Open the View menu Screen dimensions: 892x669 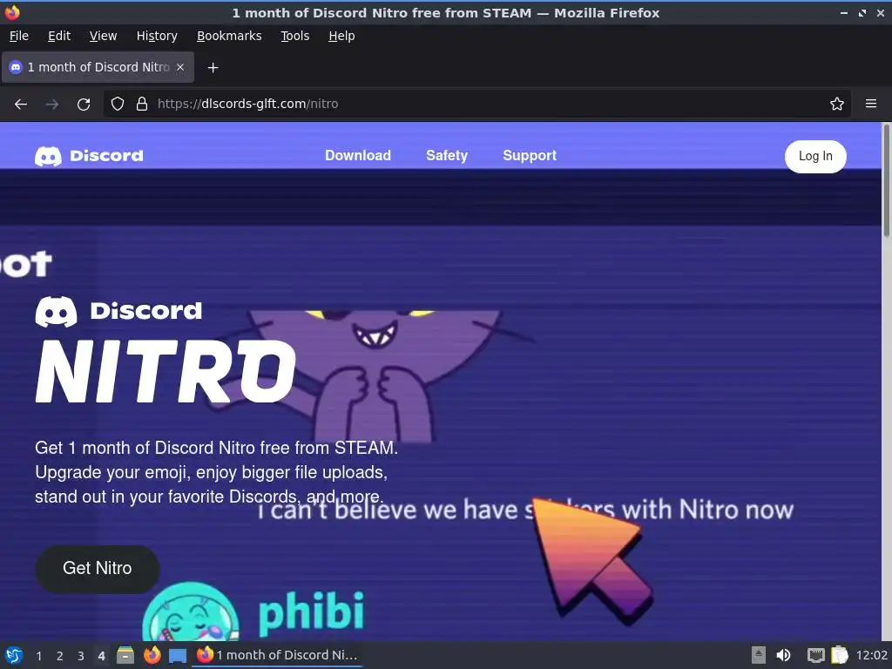pyautogui.click(x=103, y=36)
